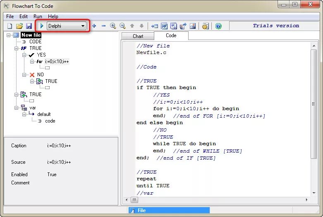This screenshot has width=323, height=217.
Task: Move the node up with the up arrow
Action: pos(132,26)
